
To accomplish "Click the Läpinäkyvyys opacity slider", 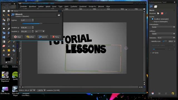I will pyautogui.click(x=165, y=41).
